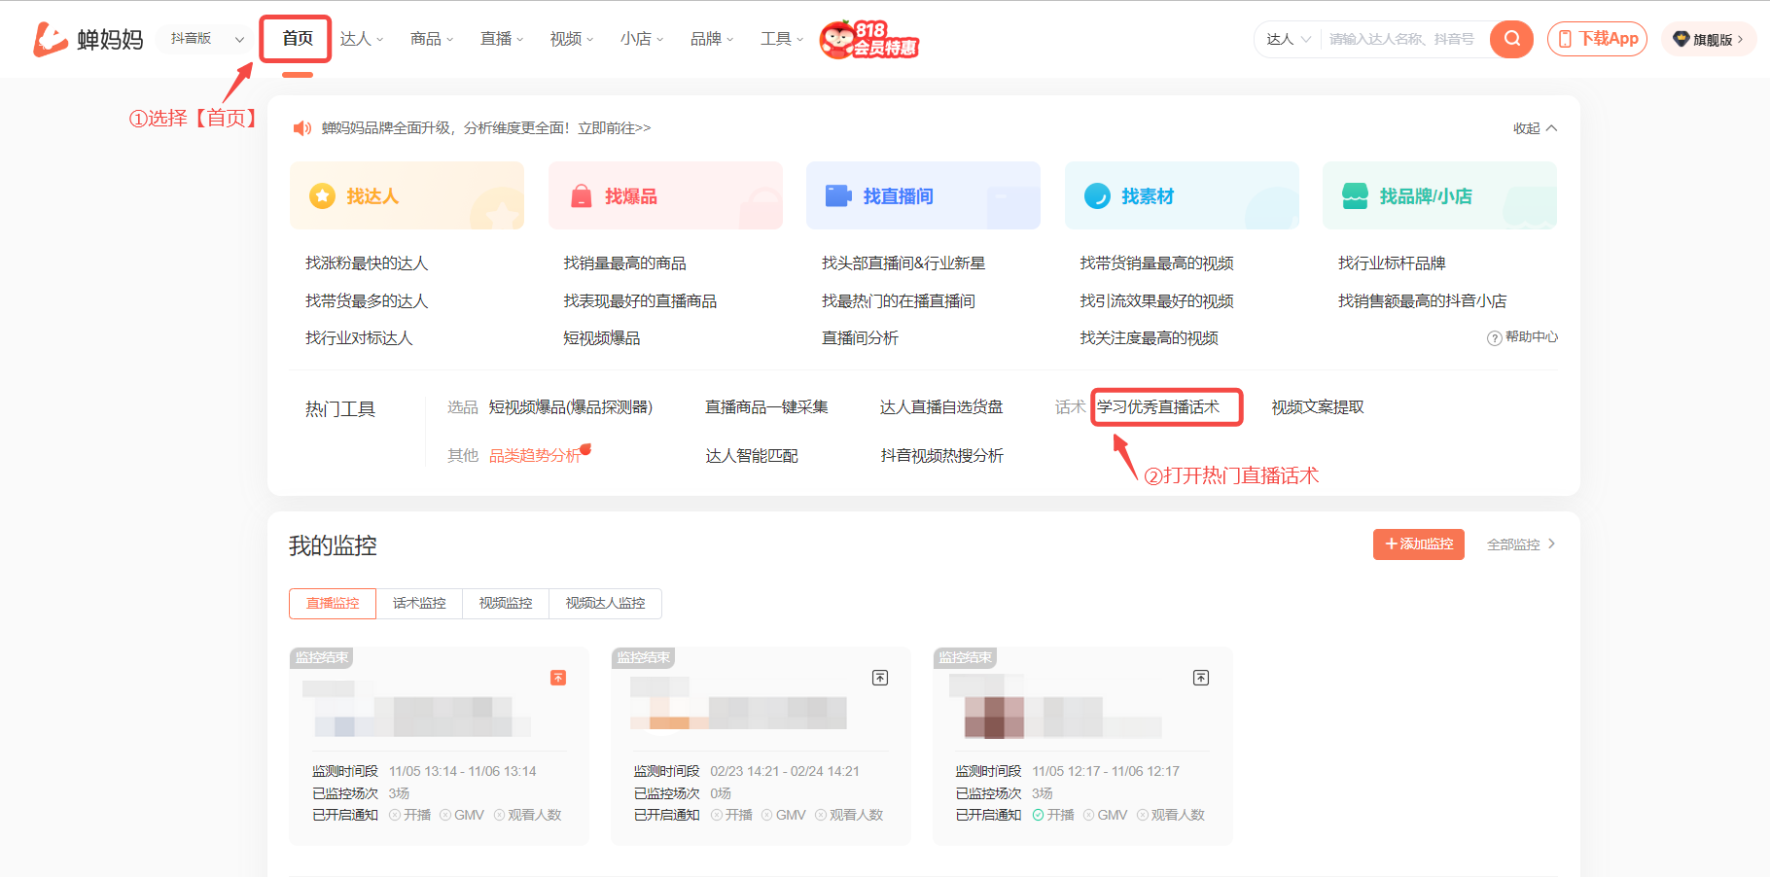Open 找带货销量最高的视频
Viewport: 1770px width, 877px height.
coord(1156,263)
